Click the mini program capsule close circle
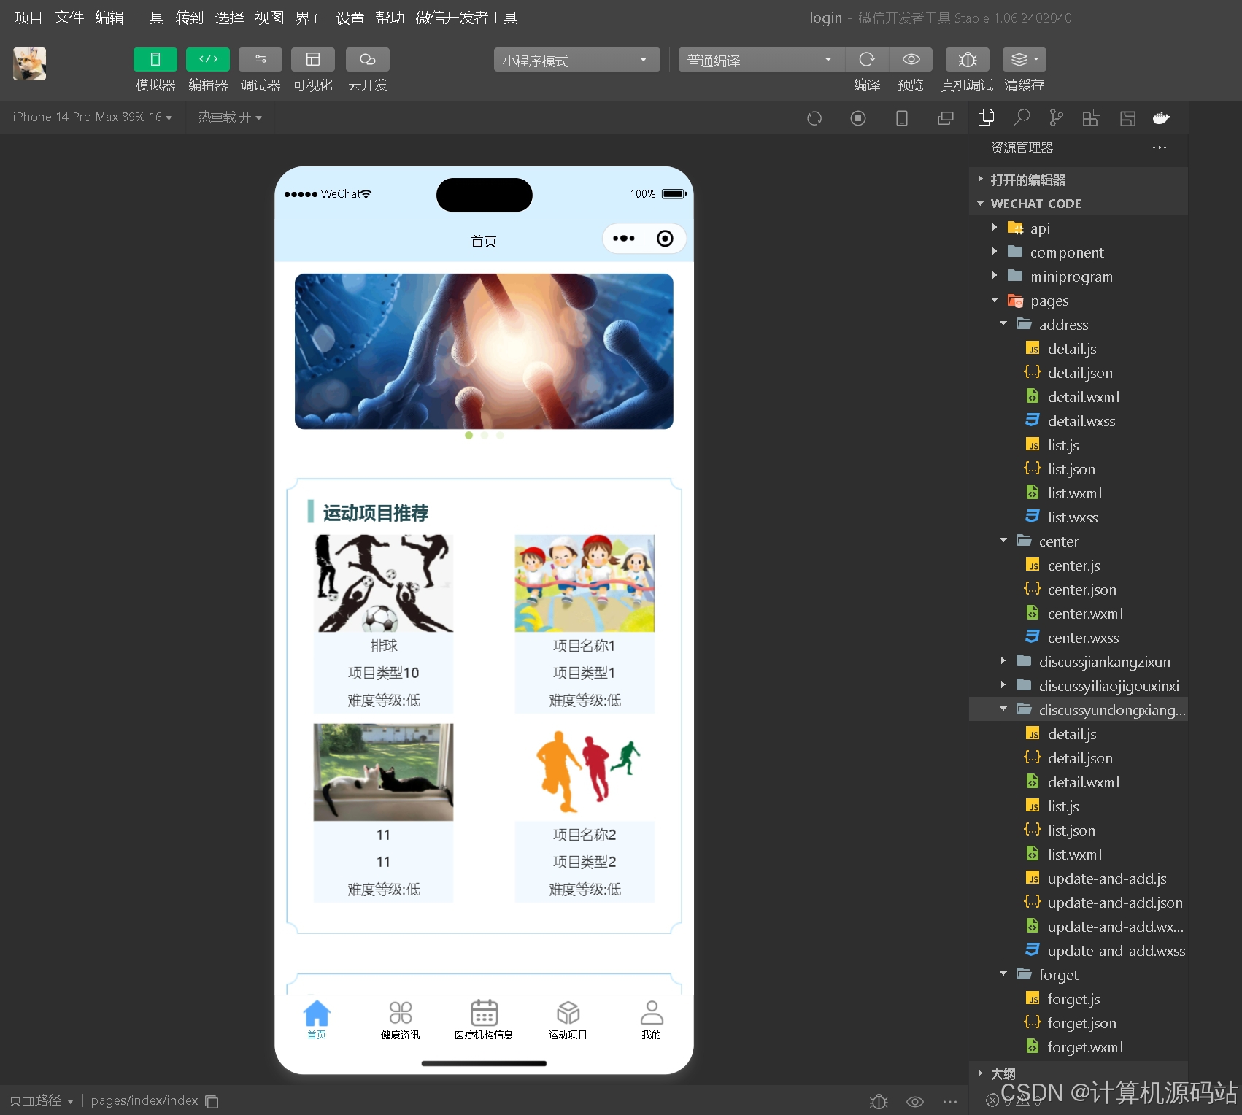This screenshot has height=1115, width=1242. point(665,239)
